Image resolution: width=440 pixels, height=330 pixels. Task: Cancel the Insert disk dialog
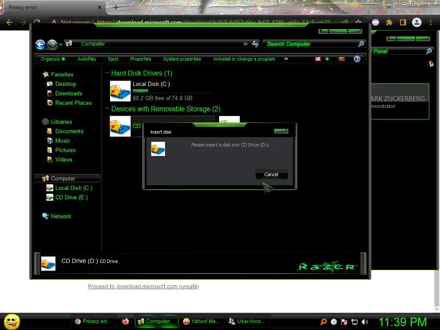[x=272, y=174]
